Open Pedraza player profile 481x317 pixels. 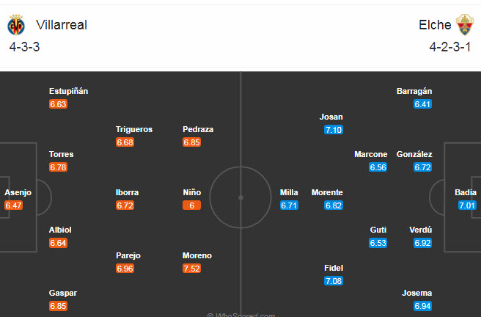point(198,129)
